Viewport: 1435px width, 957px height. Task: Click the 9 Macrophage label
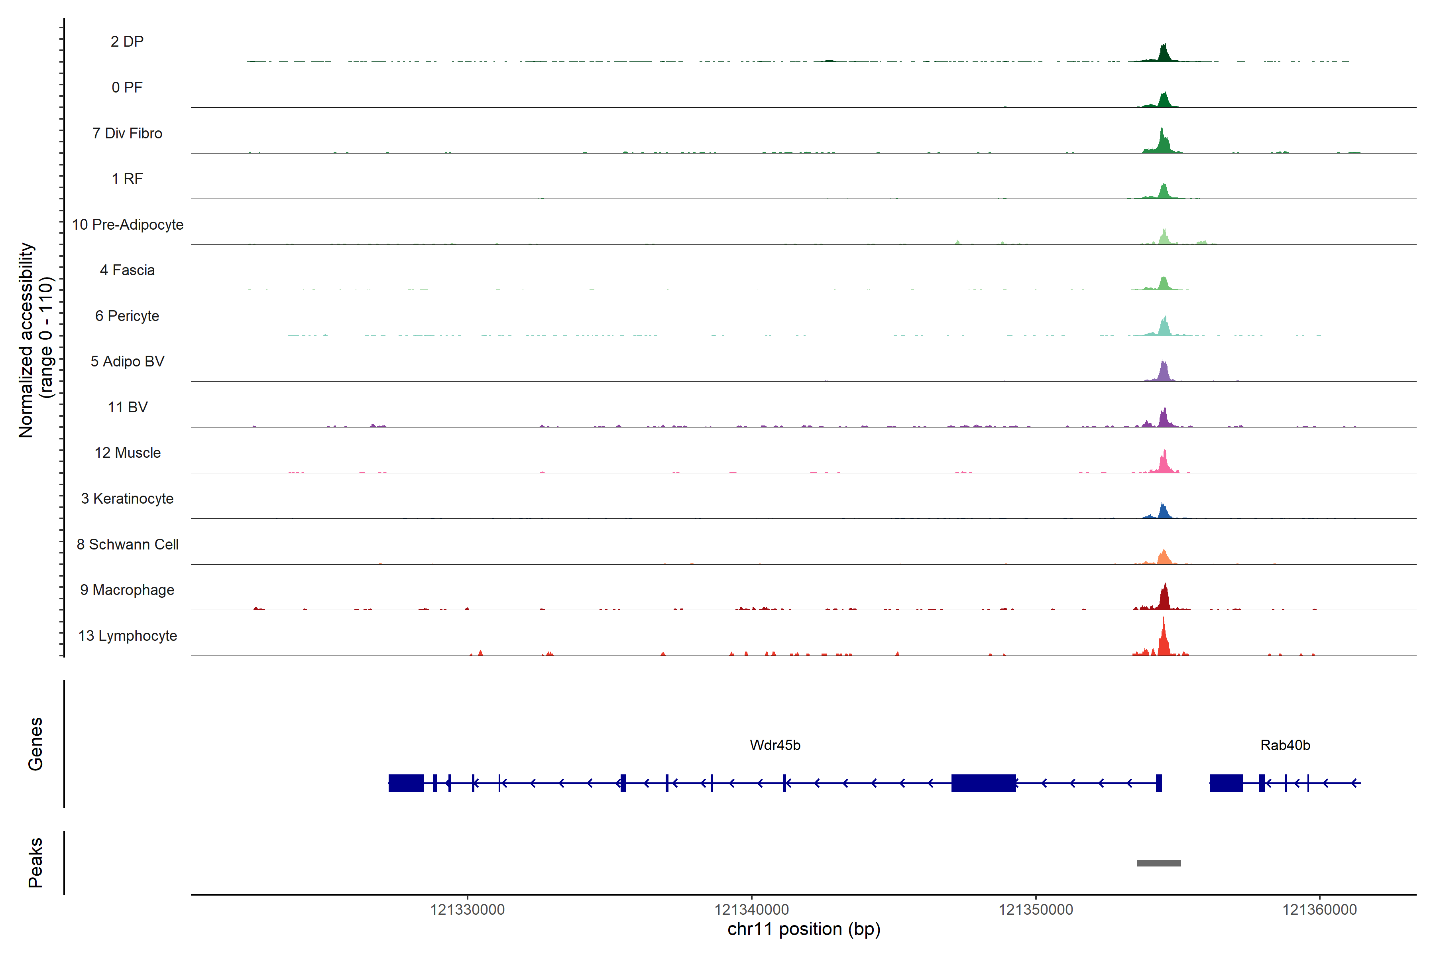click(x=127, y=590)
